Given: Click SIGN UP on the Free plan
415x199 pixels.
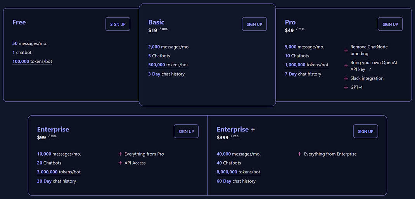Looking at the screenshot, I should tap(118, 24).
